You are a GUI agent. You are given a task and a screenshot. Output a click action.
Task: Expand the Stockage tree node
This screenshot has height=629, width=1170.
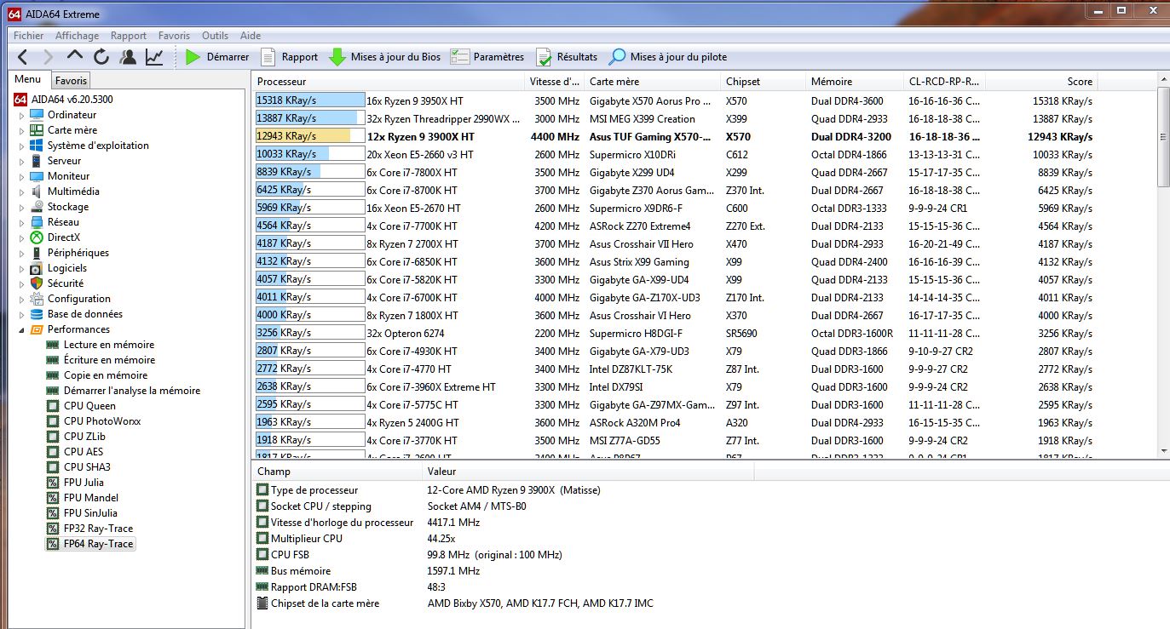point(22,207)
